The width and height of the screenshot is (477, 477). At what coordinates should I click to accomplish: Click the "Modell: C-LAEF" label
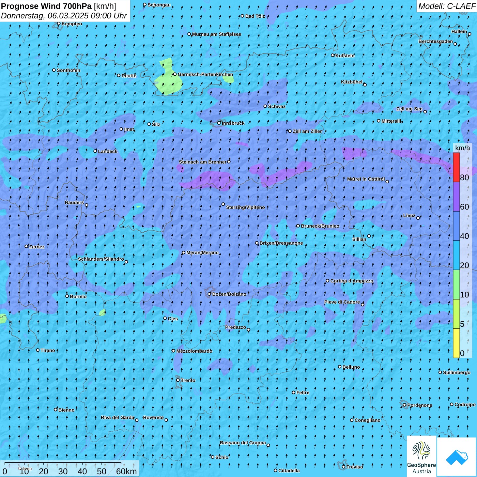click(x=447, y=6)
